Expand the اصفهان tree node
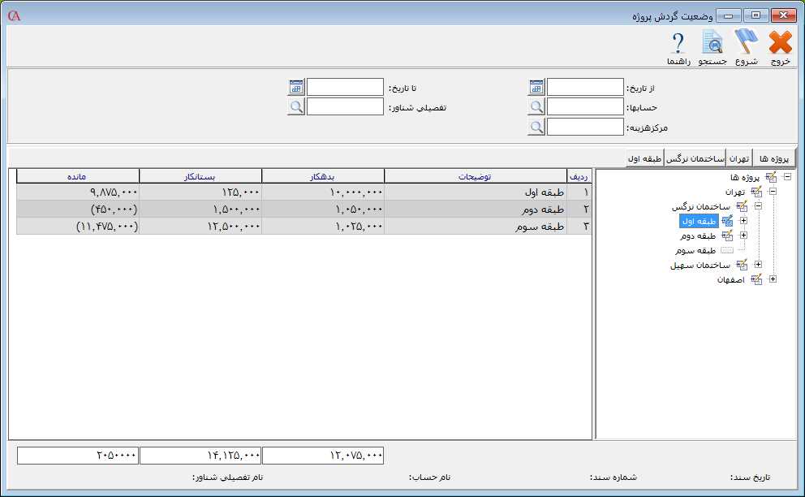 pyautogui.click(x=773, y=279)
